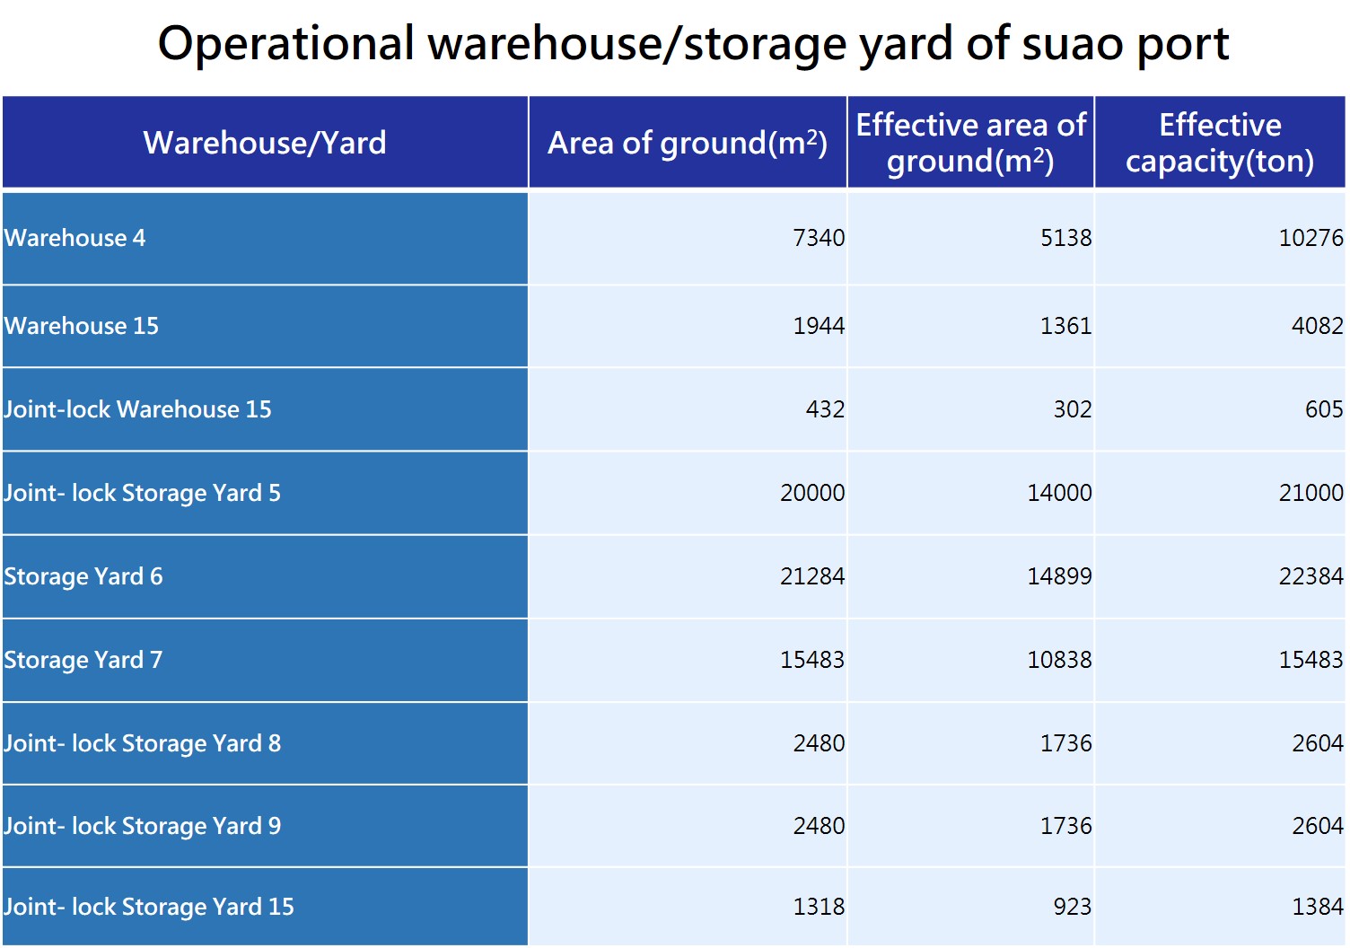Select Storage Yard 7 ground area 15483

coord(812,660)
